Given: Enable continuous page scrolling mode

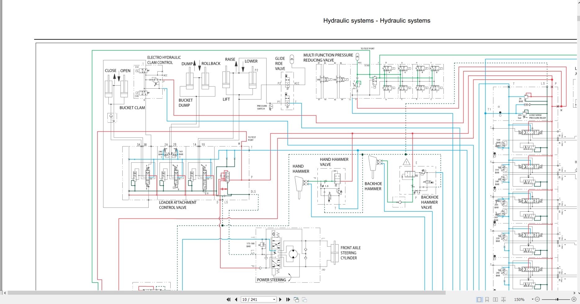Looking at the screenshot, I should (x=487, y=299).
